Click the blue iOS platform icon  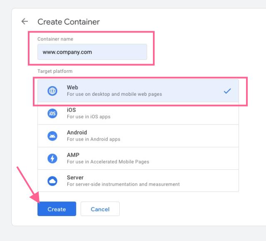click(x=52, y=114)
